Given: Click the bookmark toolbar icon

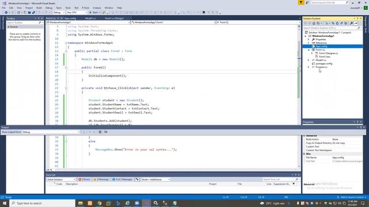Looking at the screenshot, I should tap(204, 13).
